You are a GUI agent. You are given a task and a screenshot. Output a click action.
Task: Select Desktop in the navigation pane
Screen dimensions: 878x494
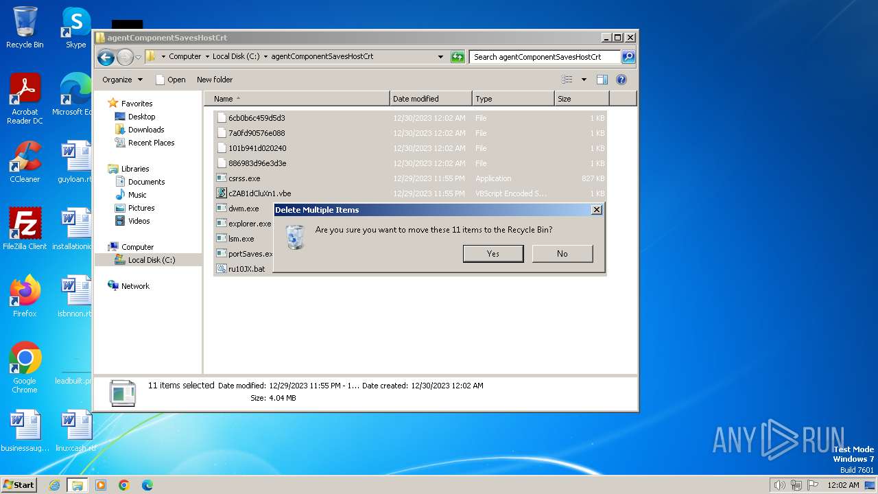pyautogui.click(x=141, y=117)
